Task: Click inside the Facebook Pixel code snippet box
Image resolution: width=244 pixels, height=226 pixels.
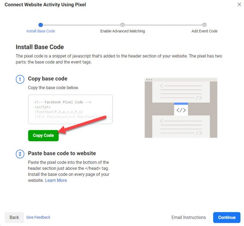Action: tap(70, 109)
